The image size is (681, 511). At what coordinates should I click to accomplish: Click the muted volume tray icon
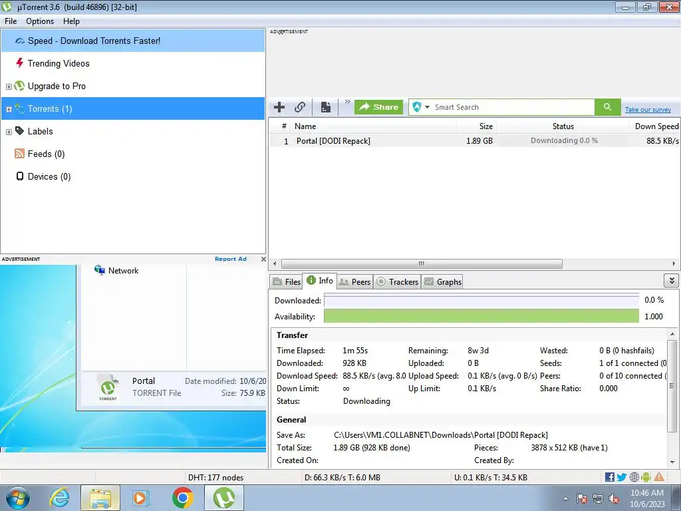pyautogui.click(x=614, y=499)
